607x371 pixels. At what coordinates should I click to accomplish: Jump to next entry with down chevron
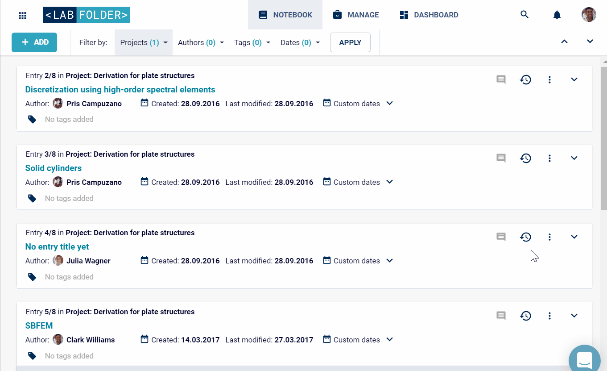tap(590, 42)
